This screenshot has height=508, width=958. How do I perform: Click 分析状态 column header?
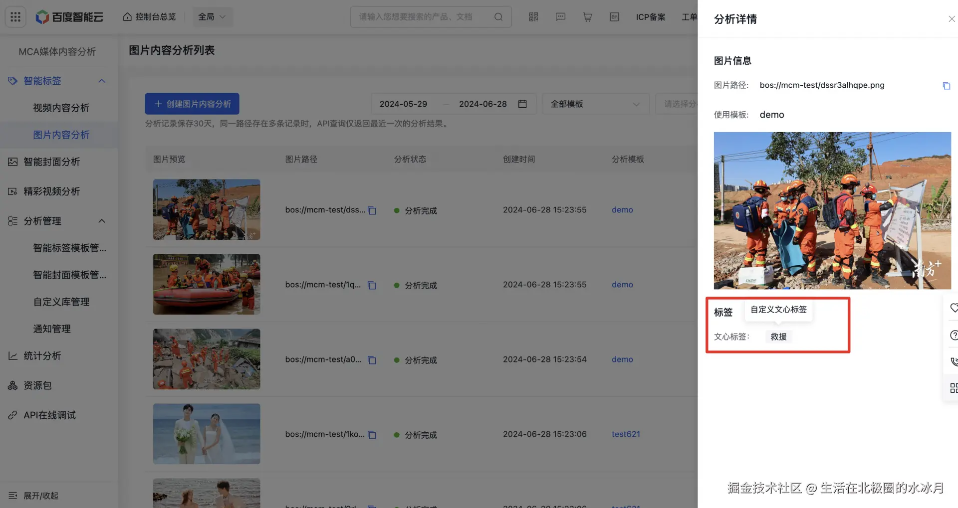pyautogui.click(x=410, y=159)
